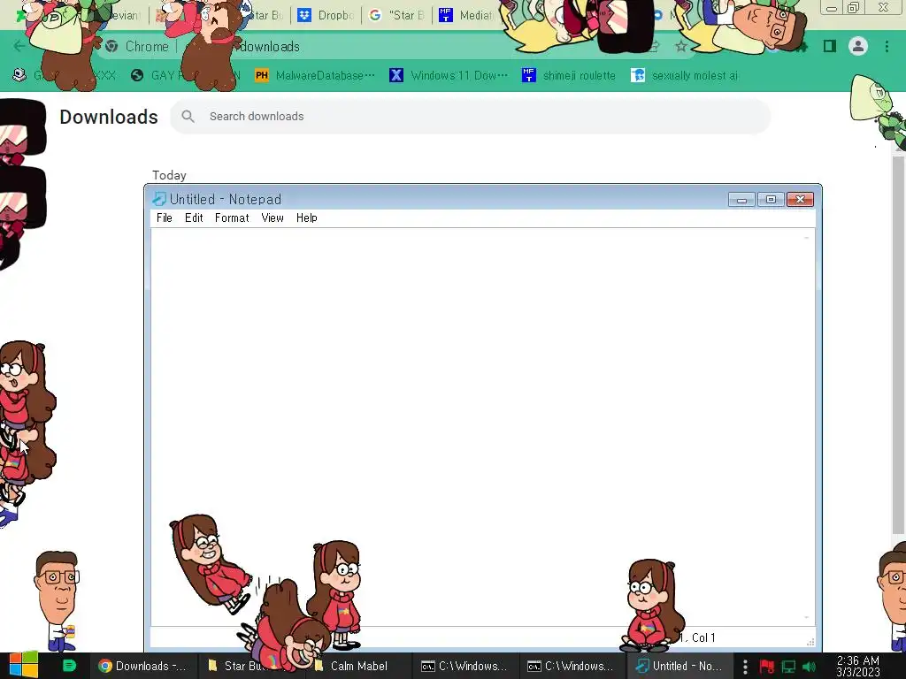Click the PH icon on the MalwareDatabase bookmark

click(262, 75)
